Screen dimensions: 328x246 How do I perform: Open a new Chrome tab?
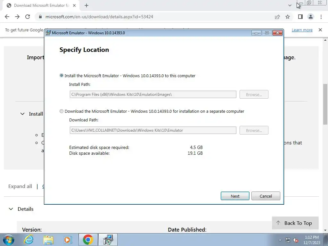(86, 5)
